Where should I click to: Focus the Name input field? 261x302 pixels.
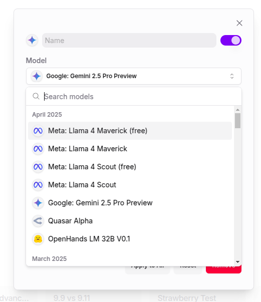coord(129,41)
